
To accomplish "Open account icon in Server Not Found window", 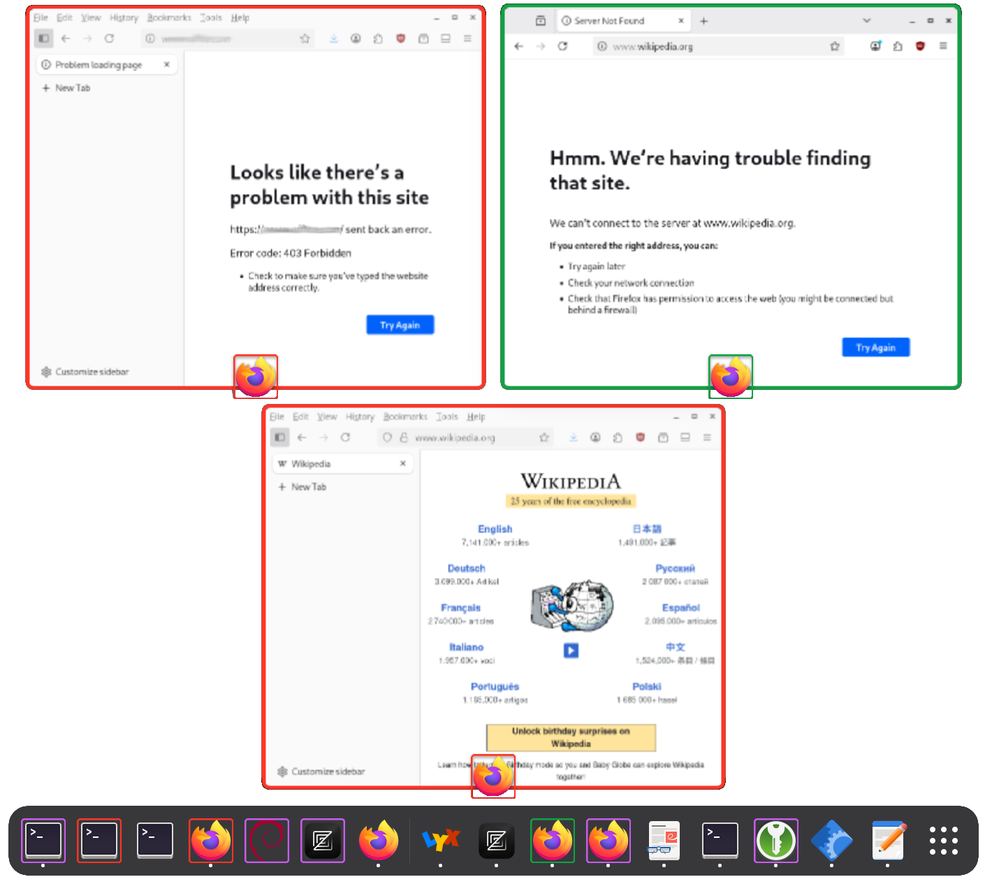I will [x=875, y=46].
